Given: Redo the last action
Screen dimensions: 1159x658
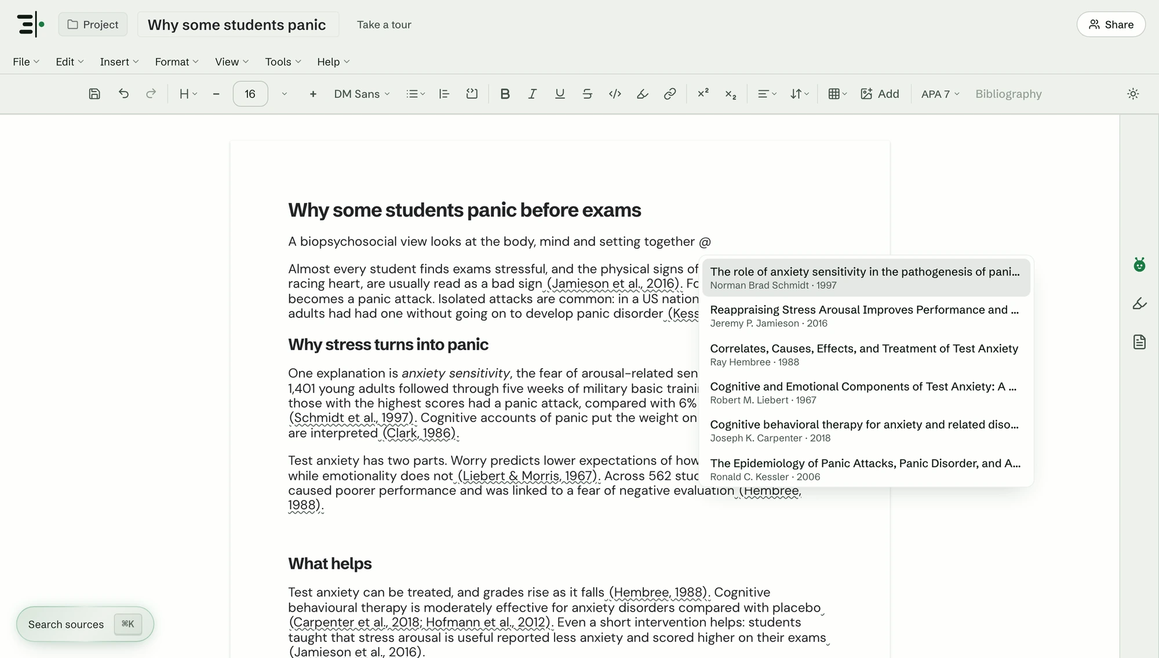Looking at the screenshot, I should point(151,94).
